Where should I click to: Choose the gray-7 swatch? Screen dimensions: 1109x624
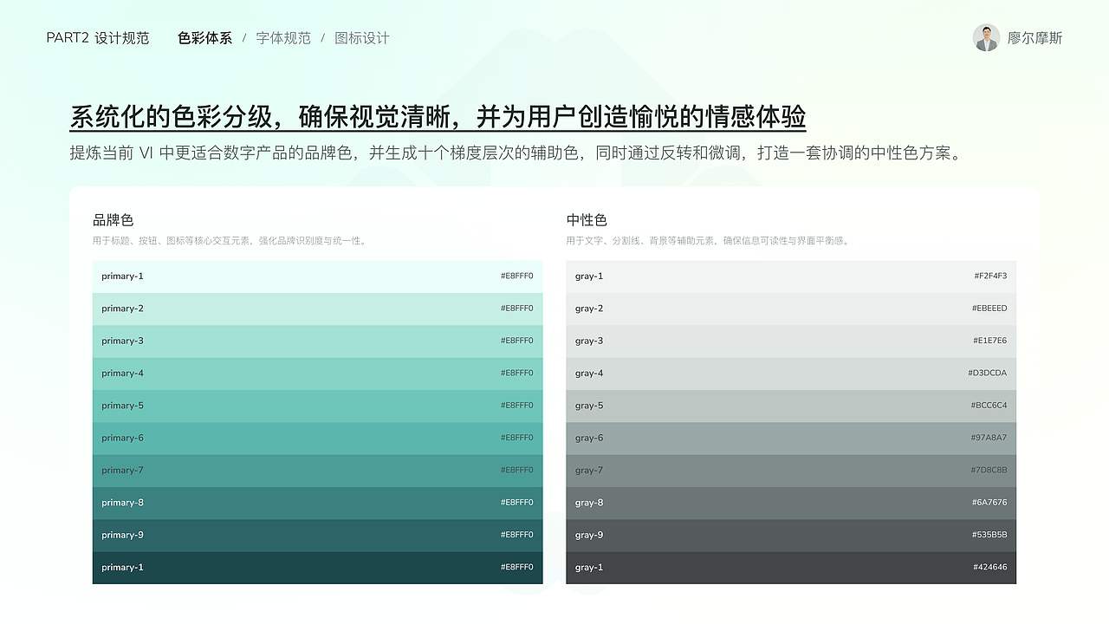tap(791, 471)
